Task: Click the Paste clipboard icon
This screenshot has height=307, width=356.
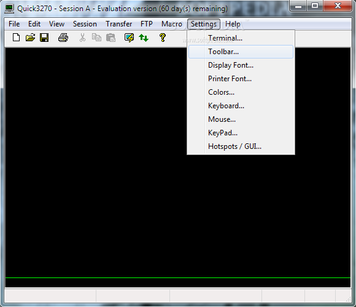Action: (x=110, y=38)
